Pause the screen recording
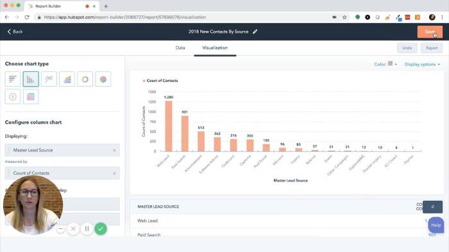The height and width of the screenshot is (252, 449). (x=87, y=228)
